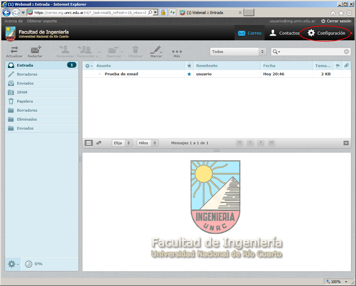Open list options gear beside Asunto

point(89,66)
